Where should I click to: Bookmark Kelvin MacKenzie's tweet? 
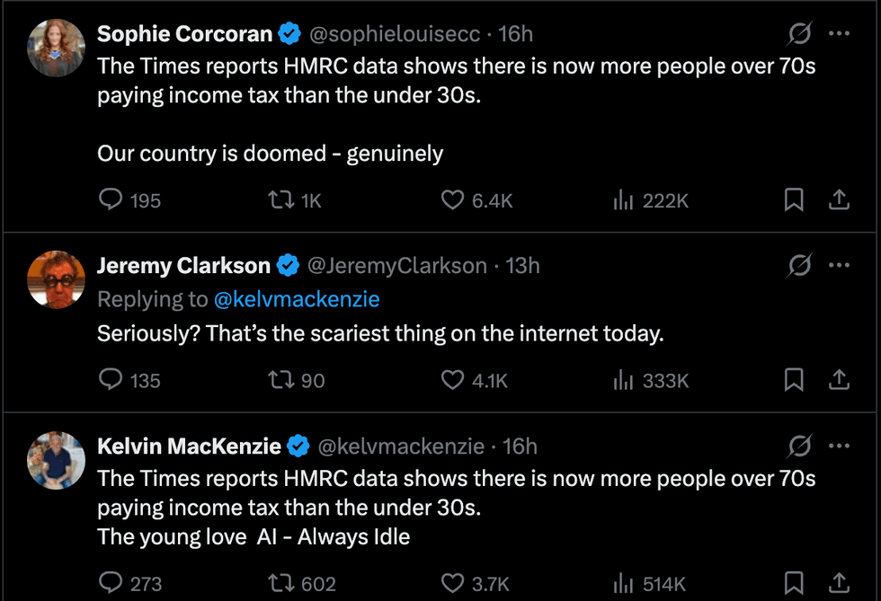(794, 584)
